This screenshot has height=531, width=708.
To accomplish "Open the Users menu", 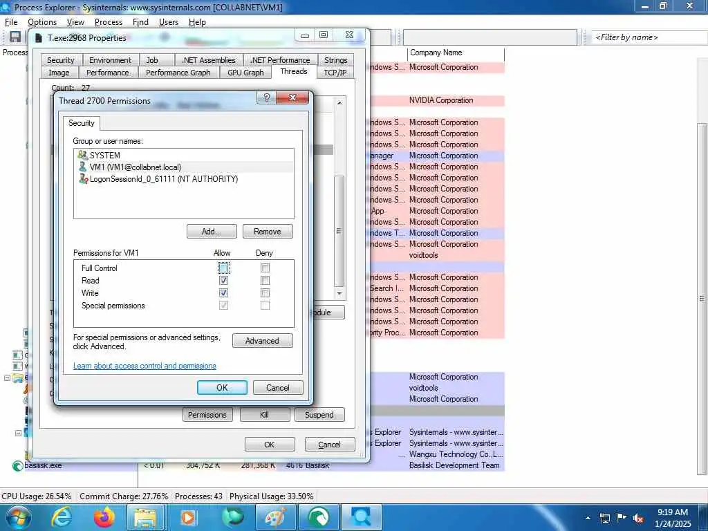I will (x=169, y=21).
